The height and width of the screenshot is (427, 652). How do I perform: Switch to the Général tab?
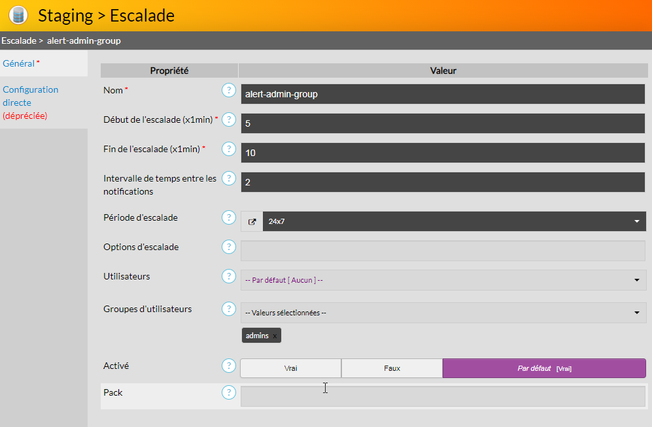[x=19, y=63]
